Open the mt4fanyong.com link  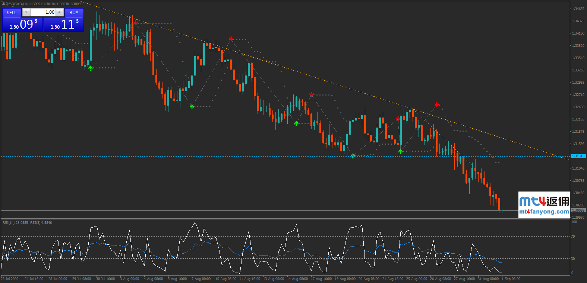tap(544, 212)
